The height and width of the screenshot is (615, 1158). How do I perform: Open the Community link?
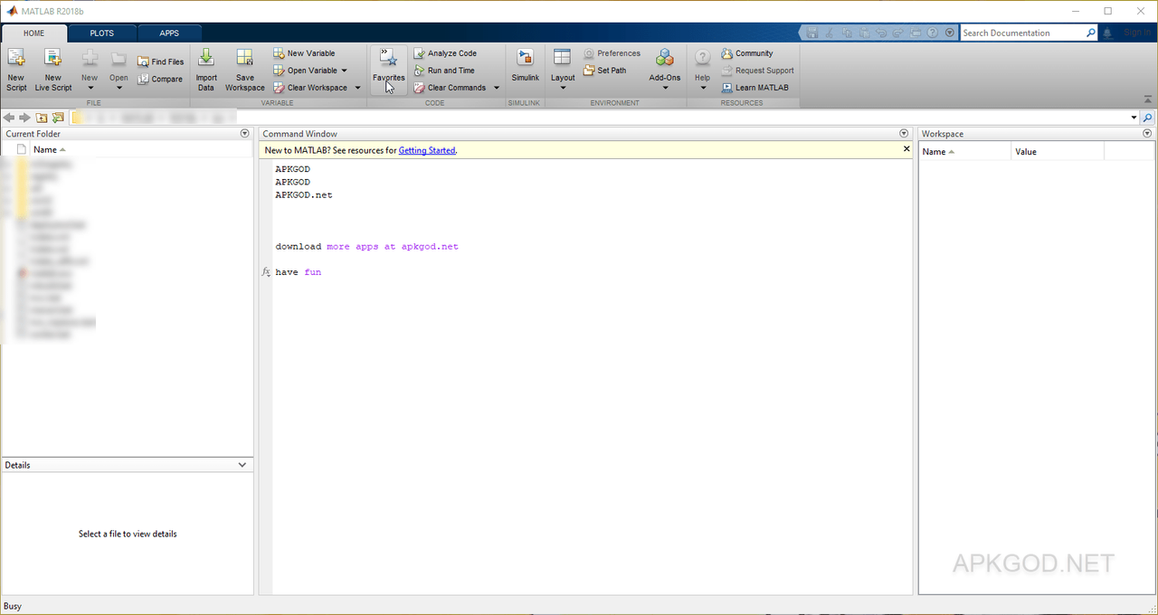(747, 53)
